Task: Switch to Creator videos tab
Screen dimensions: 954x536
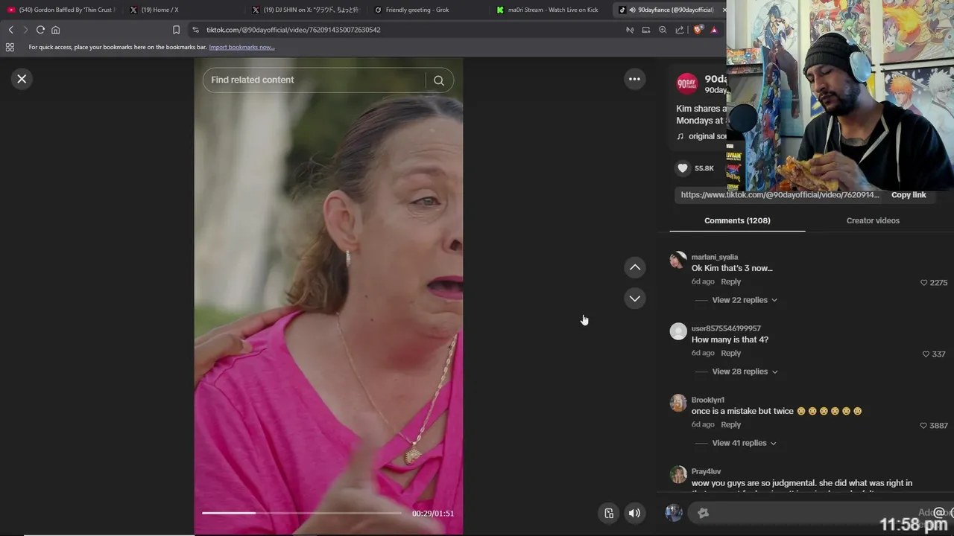Action: [x=873, y=220]
